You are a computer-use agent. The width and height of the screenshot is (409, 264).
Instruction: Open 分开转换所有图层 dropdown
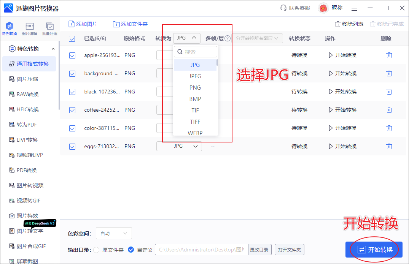pos(258,38)
